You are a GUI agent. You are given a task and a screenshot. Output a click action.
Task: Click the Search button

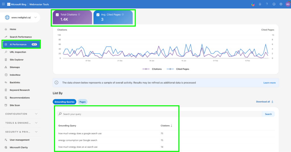pos(268,114)
